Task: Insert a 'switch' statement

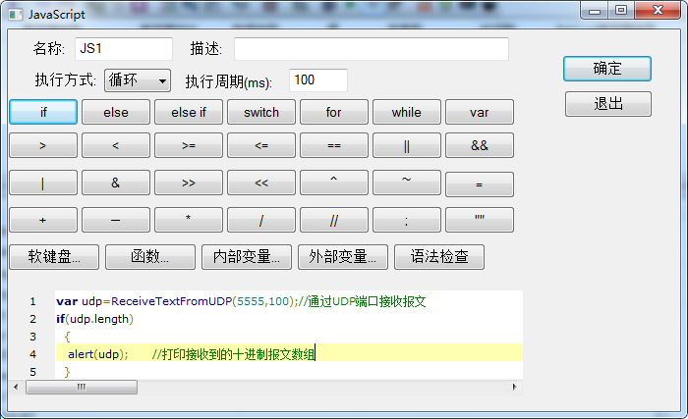Action: (x=261, y=112)
